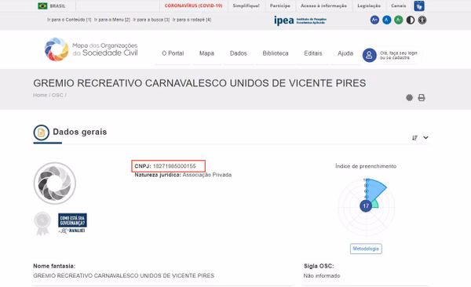The width and height of the screenshot is (471, 287).
Task: Click the sort icon in Dados gerais header
Action: (x=414, y=137)
